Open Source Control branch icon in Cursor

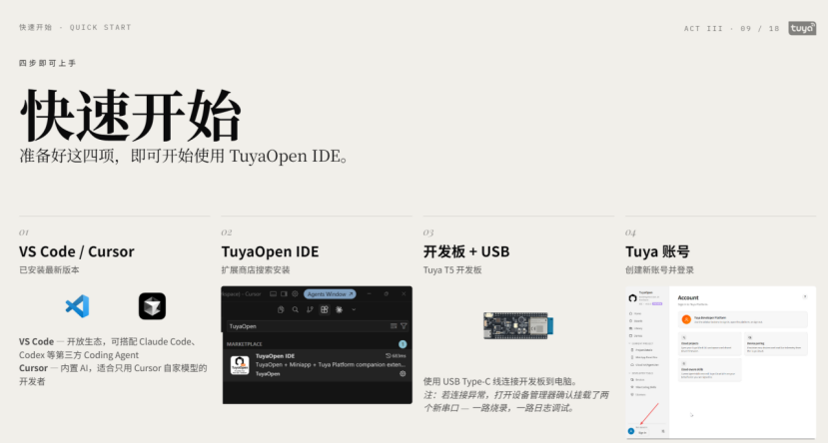(310, 310)
